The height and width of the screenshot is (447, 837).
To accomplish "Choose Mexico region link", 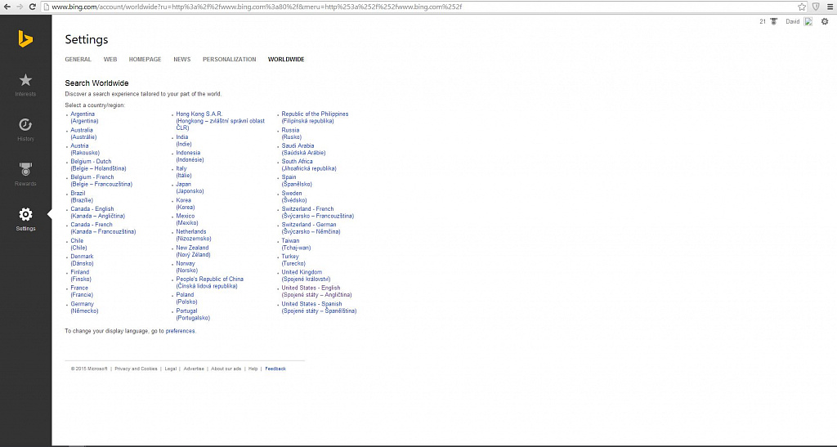I will 187,219.
